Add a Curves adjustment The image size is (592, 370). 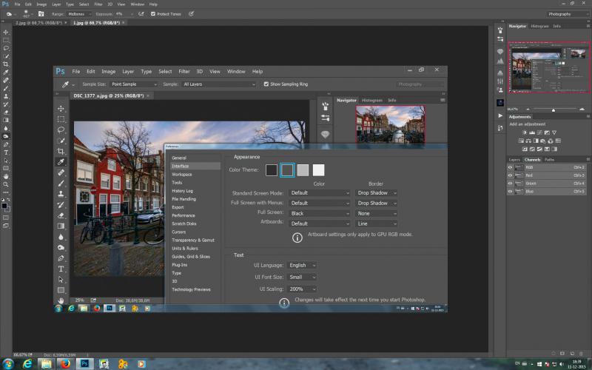pyautogui.click(x=539, y=132)
